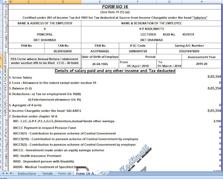Open the Details sheet tab

click(x=48, y=173)
